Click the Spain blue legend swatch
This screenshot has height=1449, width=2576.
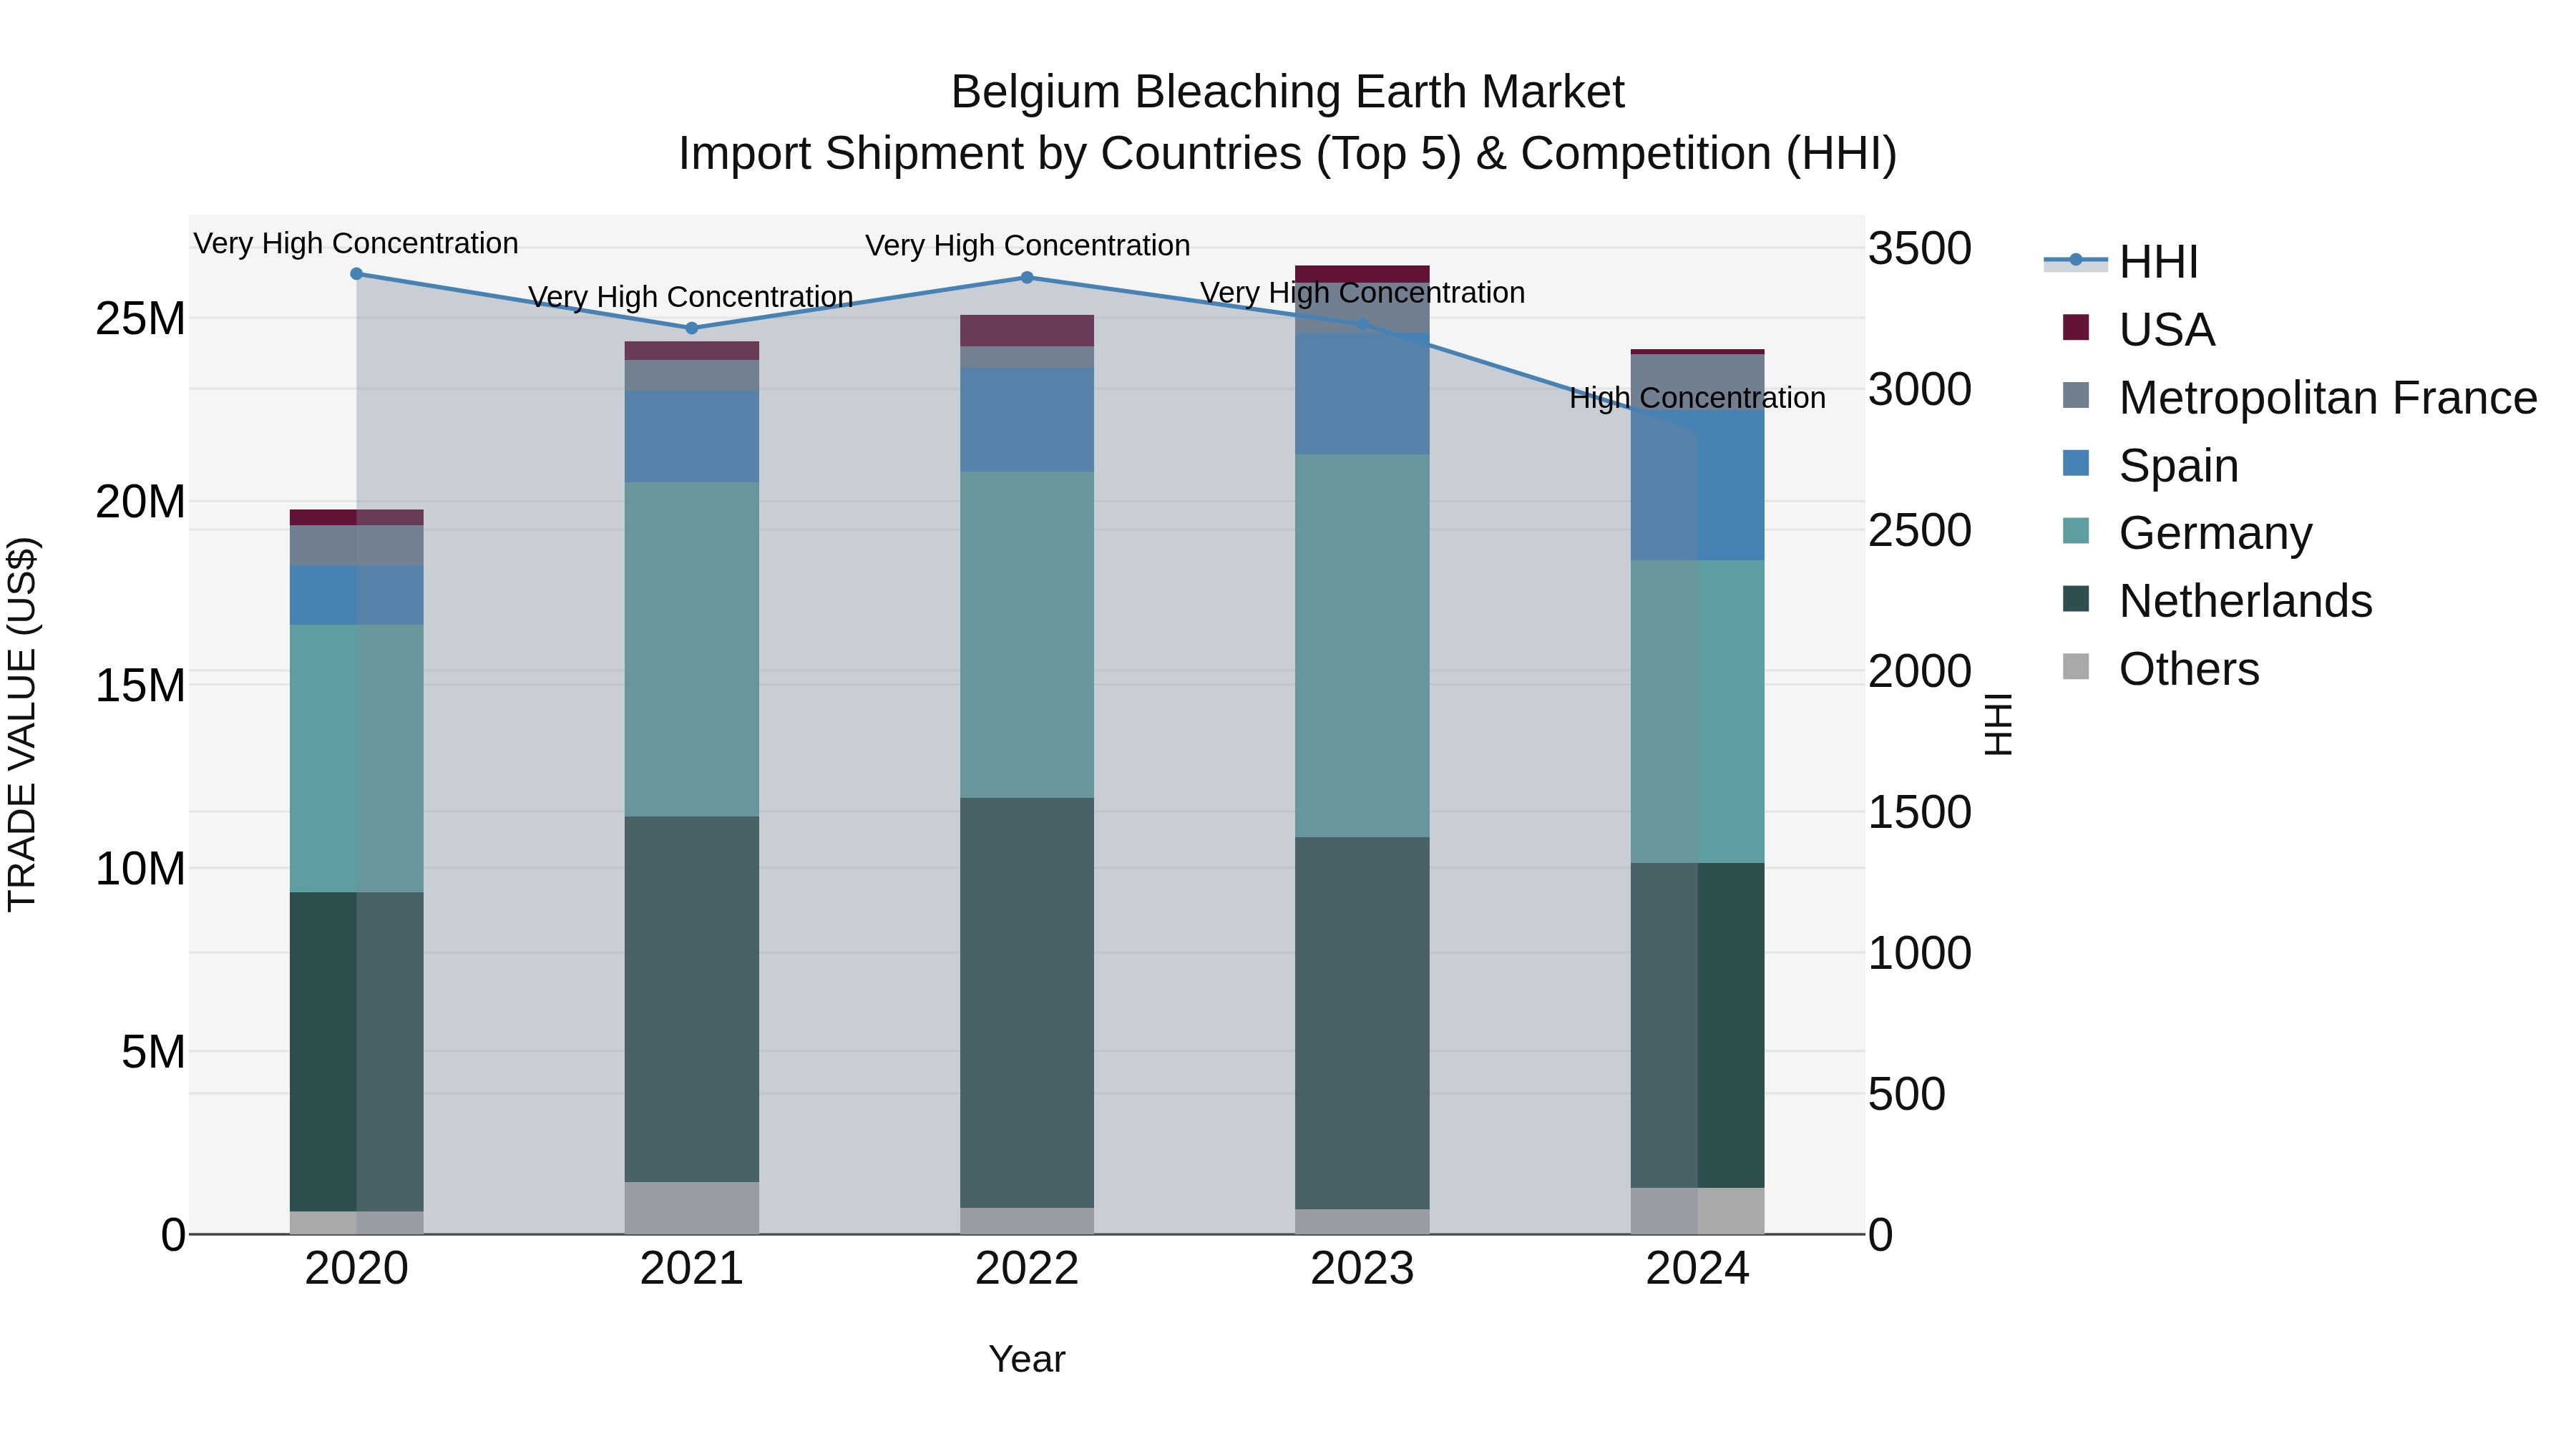pyautogui.click(x=2076, y=463)
